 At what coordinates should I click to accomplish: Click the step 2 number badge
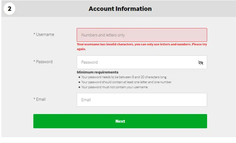click(10, 9)
